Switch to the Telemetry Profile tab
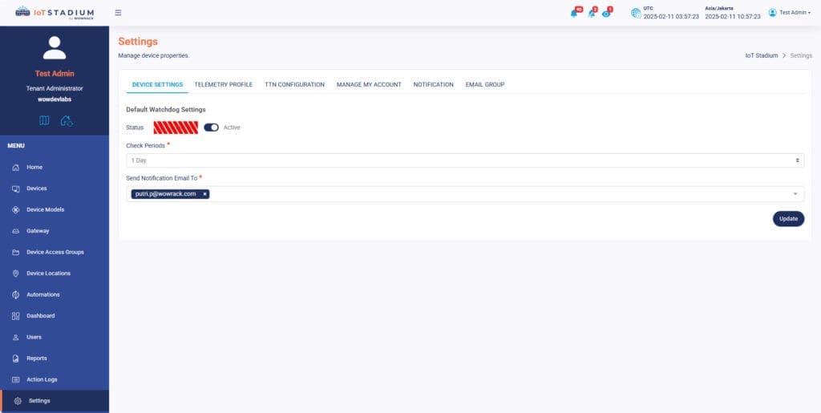Viewport: 821px width, 413px height. (x=223, y=84)
